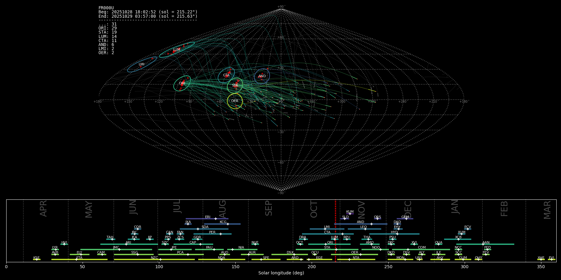Click the ETA shower bar in the timeline
The width and height of the screenshot is (561, 280).
click(79, 259)
